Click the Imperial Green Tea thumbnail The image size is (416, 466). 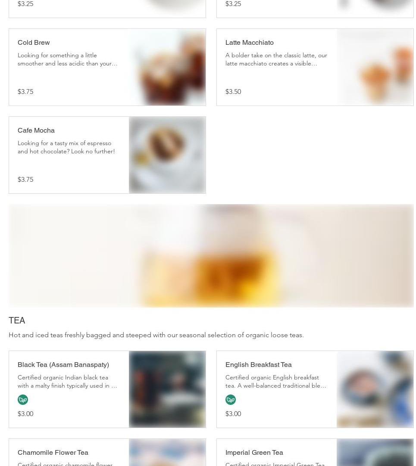click(375, 452)
